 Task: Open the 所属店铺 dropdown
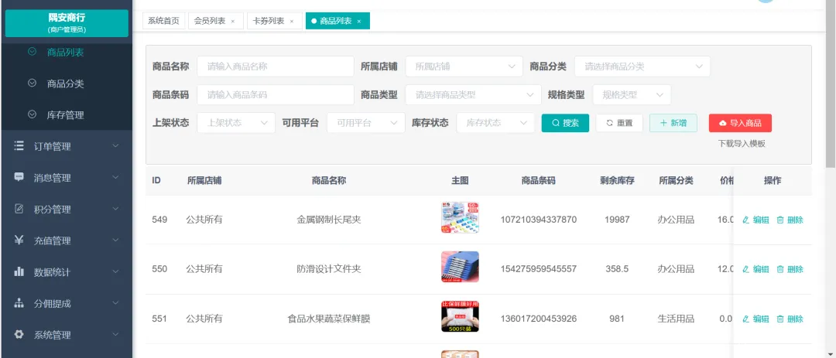coord(463,66)
